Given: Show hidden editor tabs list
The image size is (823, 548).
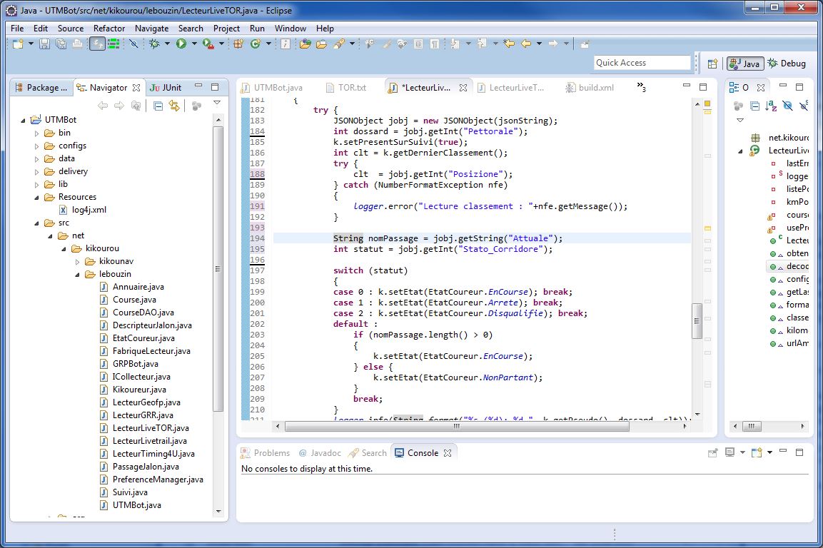Looking at the screenshot, I should click(641, 88).
